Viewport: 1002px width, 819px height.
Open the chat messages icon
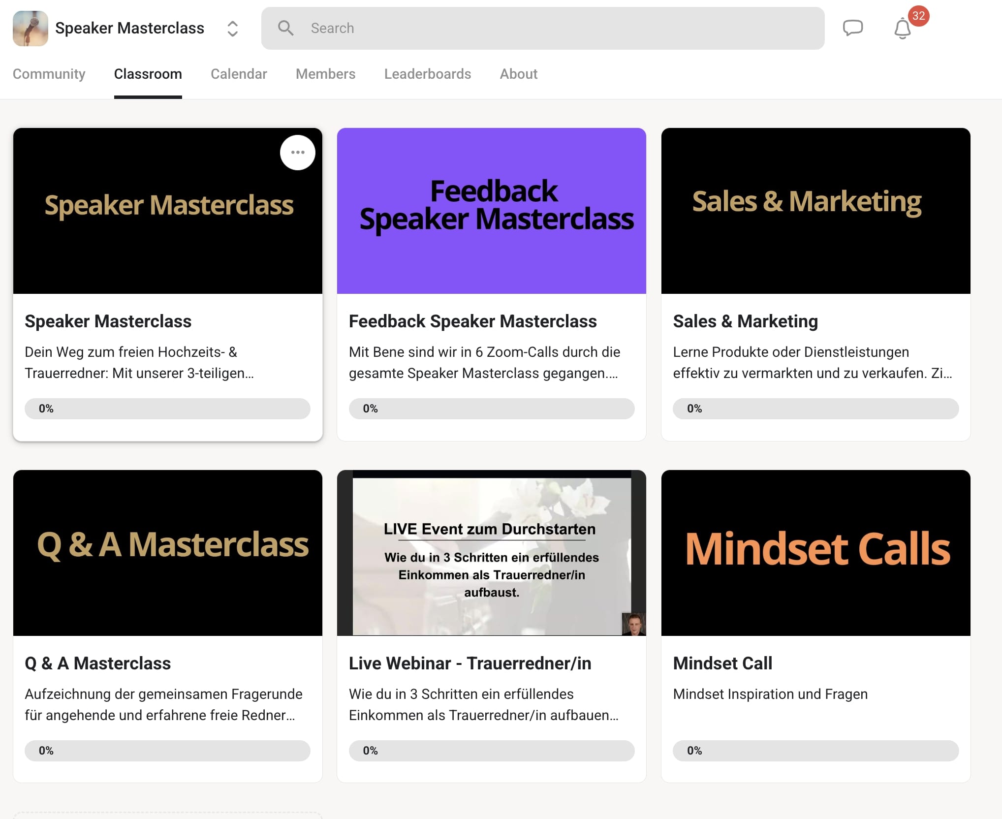[852, 28]
